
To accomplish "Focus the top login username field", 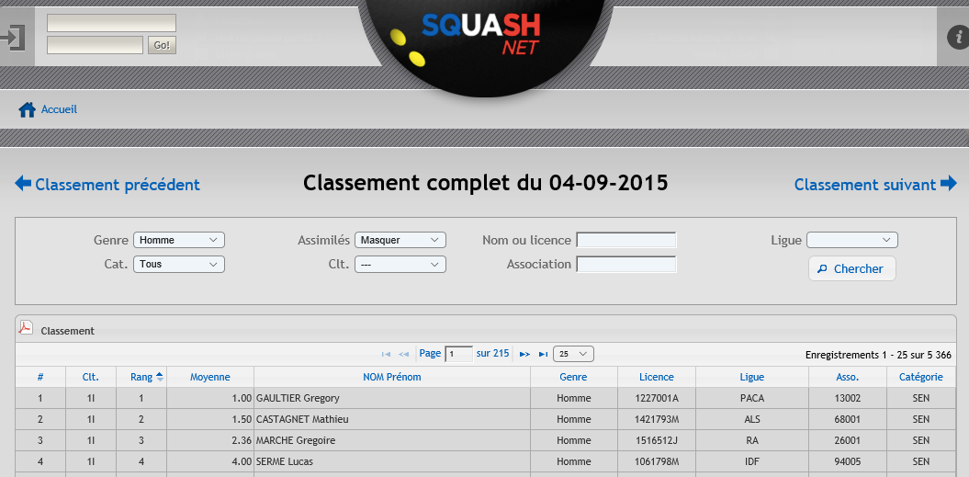I will [x=111, y=23].
